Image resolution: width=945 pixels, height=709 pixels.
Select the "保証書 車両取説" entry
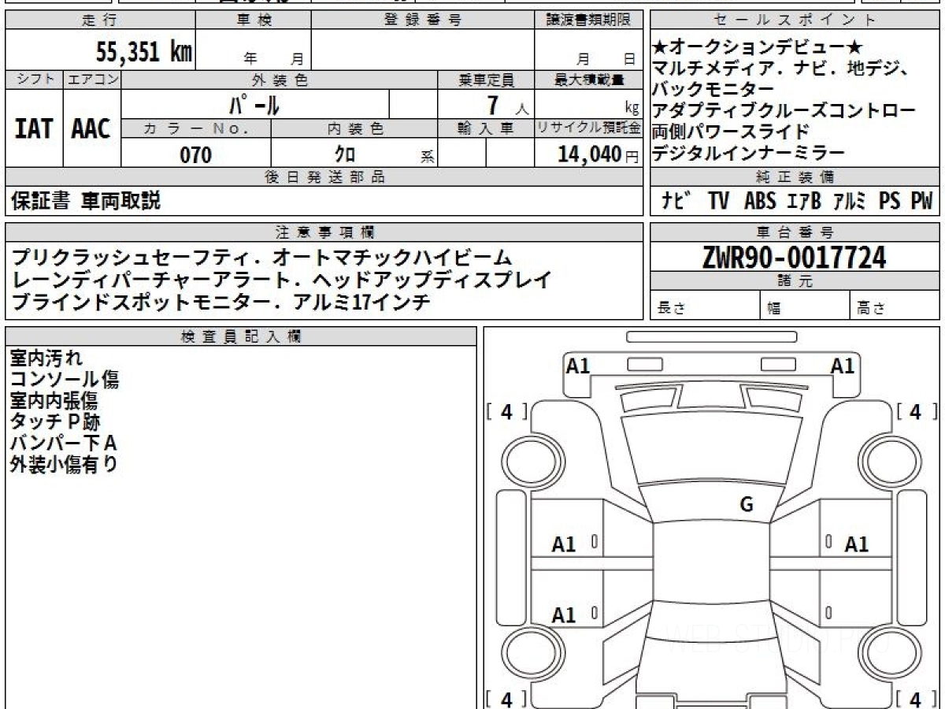(86, 202)
